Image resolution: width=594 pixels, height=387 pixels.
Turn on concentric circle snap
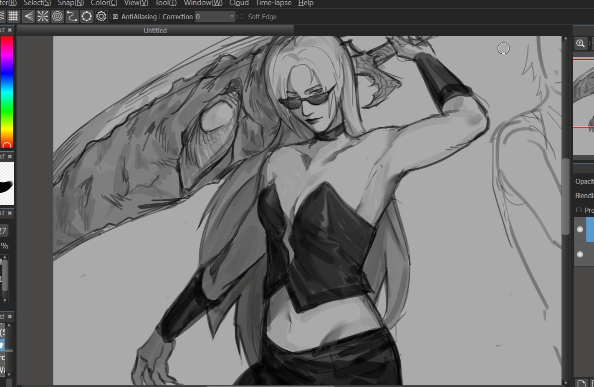(58, 17)
